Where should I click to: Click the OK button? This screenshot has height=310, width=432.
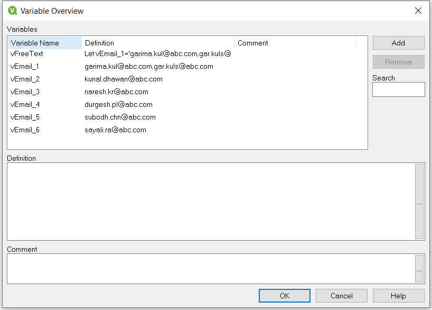coord(284,296)
